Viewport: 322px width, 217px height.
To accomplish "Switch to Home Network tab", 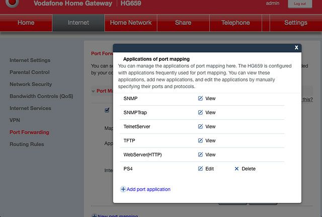I will click(x=131, y=23).
